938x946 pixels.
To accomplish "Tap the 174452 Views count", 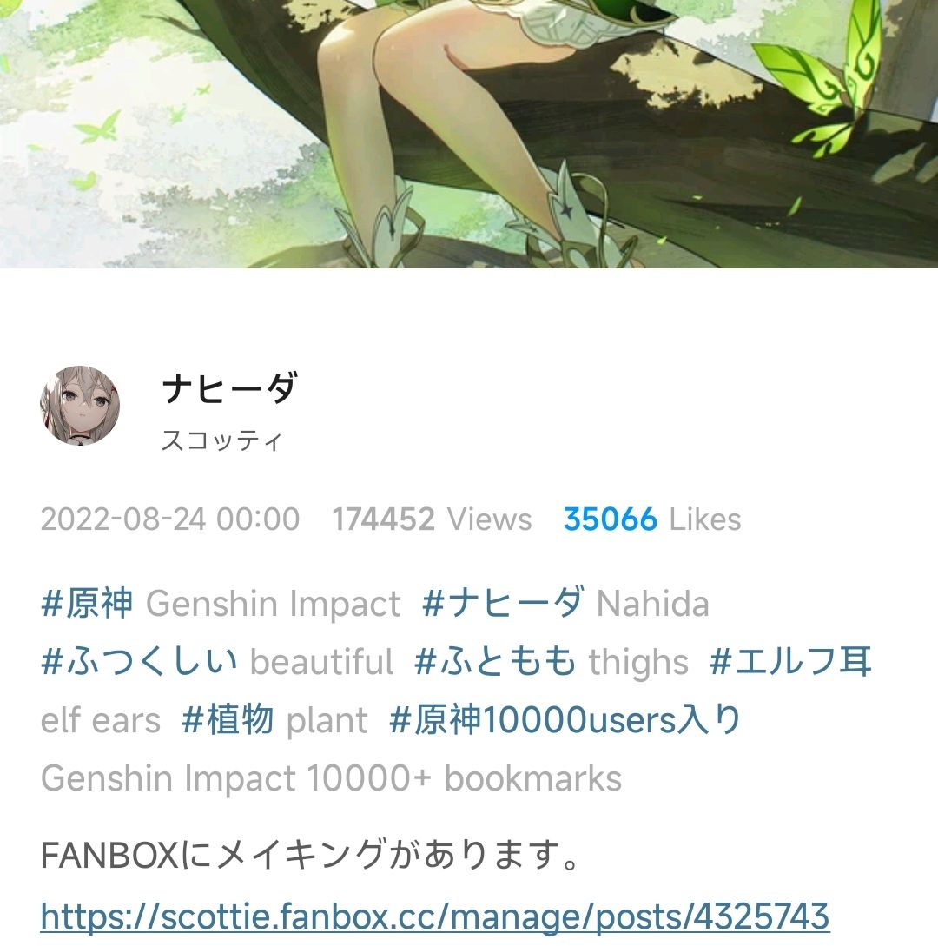I will [432, 519].
